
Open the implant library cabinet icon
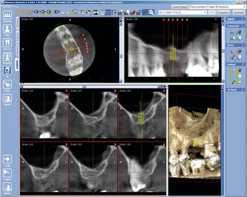[239, 83]
